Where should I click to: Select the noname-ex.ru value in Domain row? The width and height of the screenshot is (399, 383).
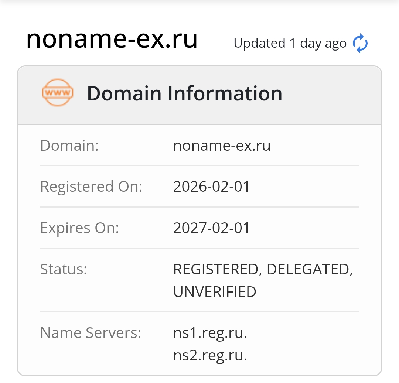pos(222,146)
